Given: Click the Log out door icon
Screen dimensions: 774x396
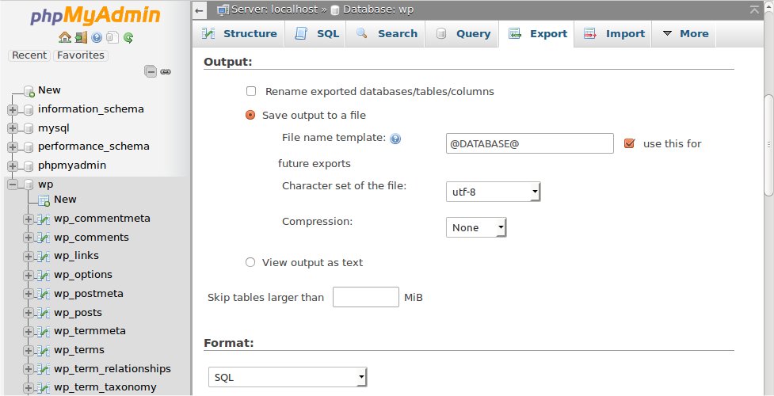Looking at the screenshot, I should [x=81, y=37].
